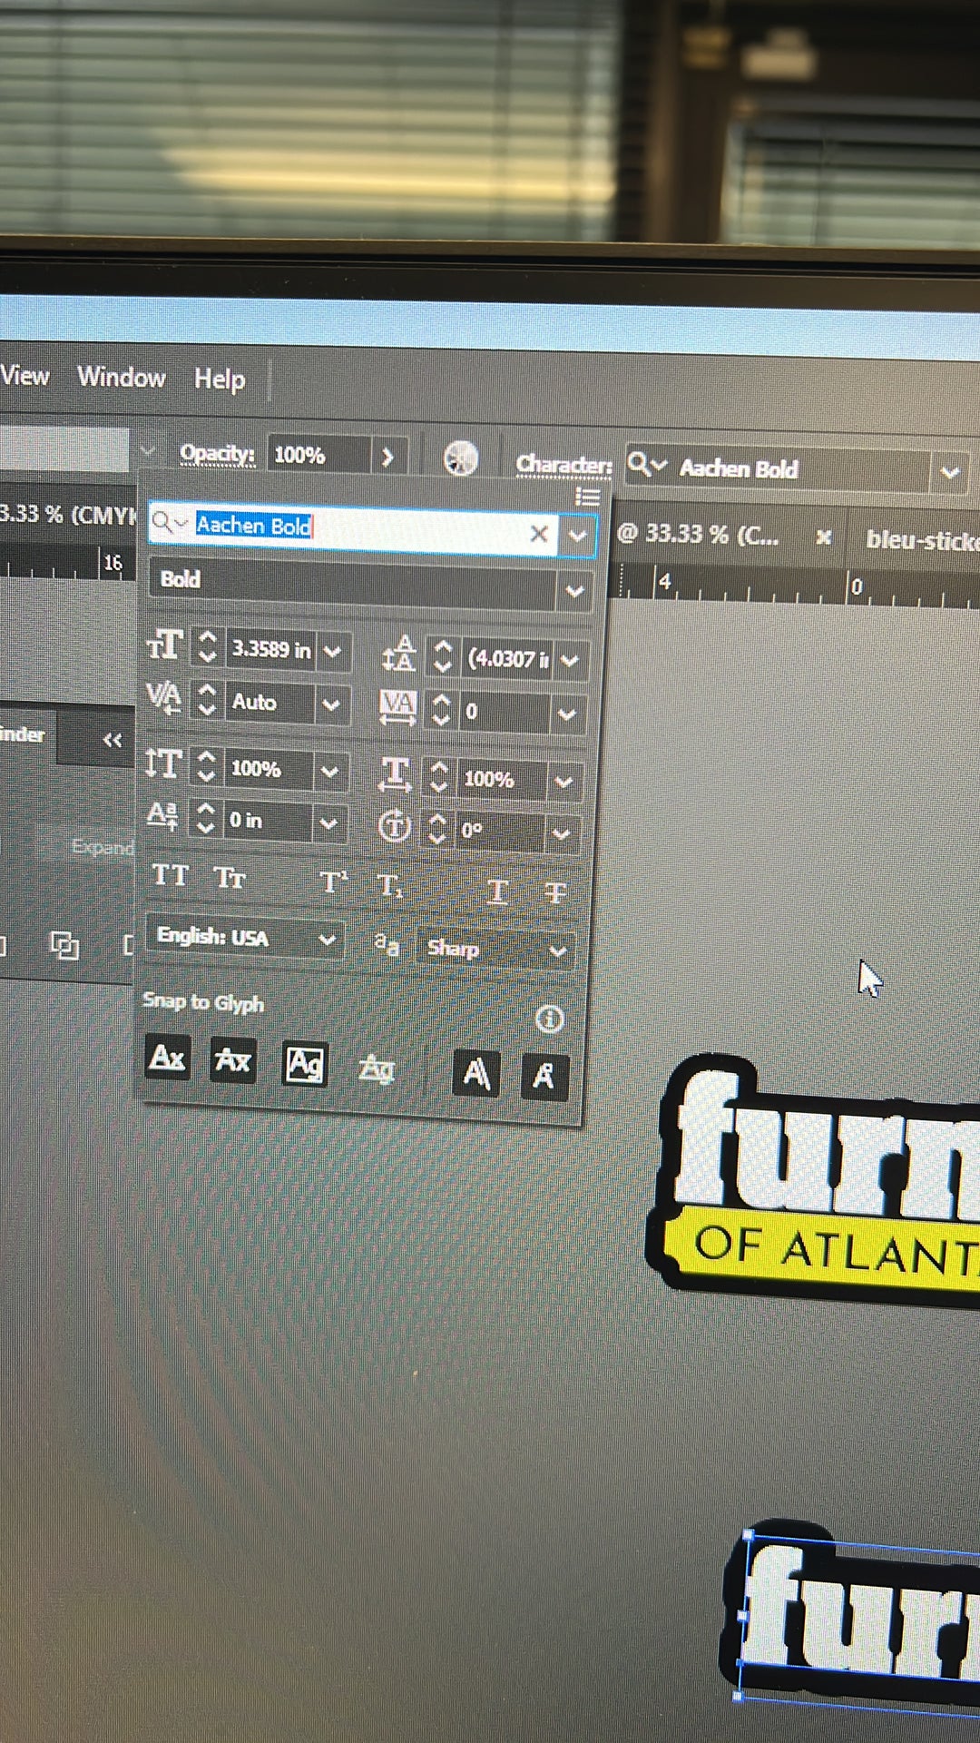Edit the Opacity 100% field

pyautogui.click(x=318, y=455)
